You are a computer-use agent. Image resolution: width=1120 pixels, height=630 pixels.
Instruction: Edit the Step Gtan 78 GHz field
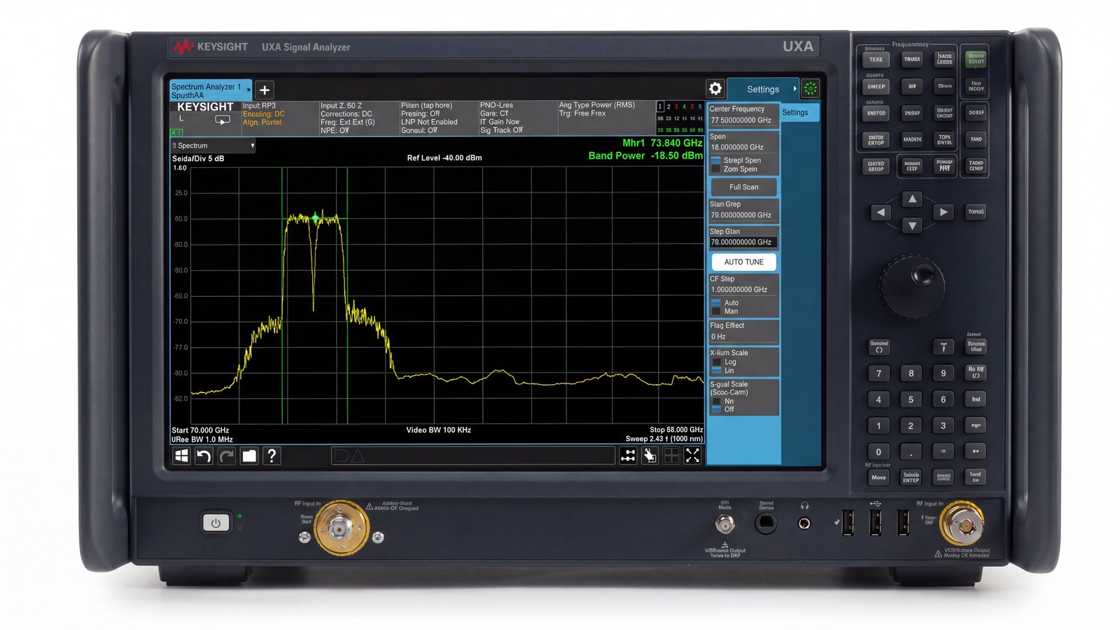click(743, 242)
